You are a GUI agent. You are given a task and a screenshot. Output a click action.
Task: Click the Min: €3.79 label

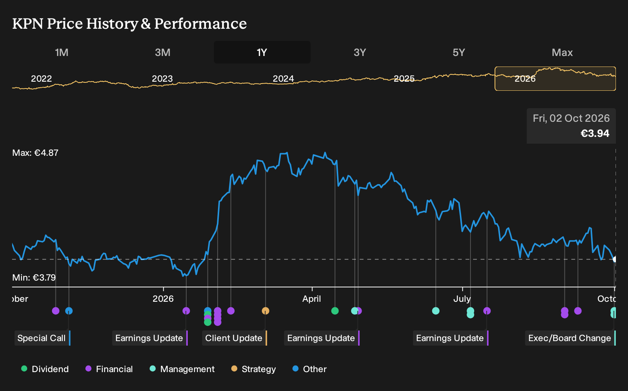tap(34, 278)
